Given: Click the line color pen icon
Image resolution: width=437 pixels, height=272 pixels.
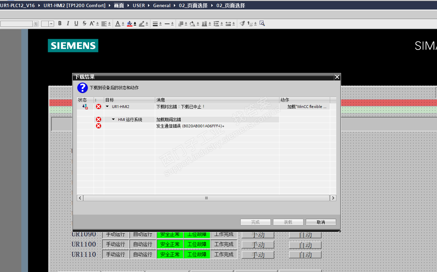Looking at the screenshot, I should pyautogui.click(x=142, y=23).
